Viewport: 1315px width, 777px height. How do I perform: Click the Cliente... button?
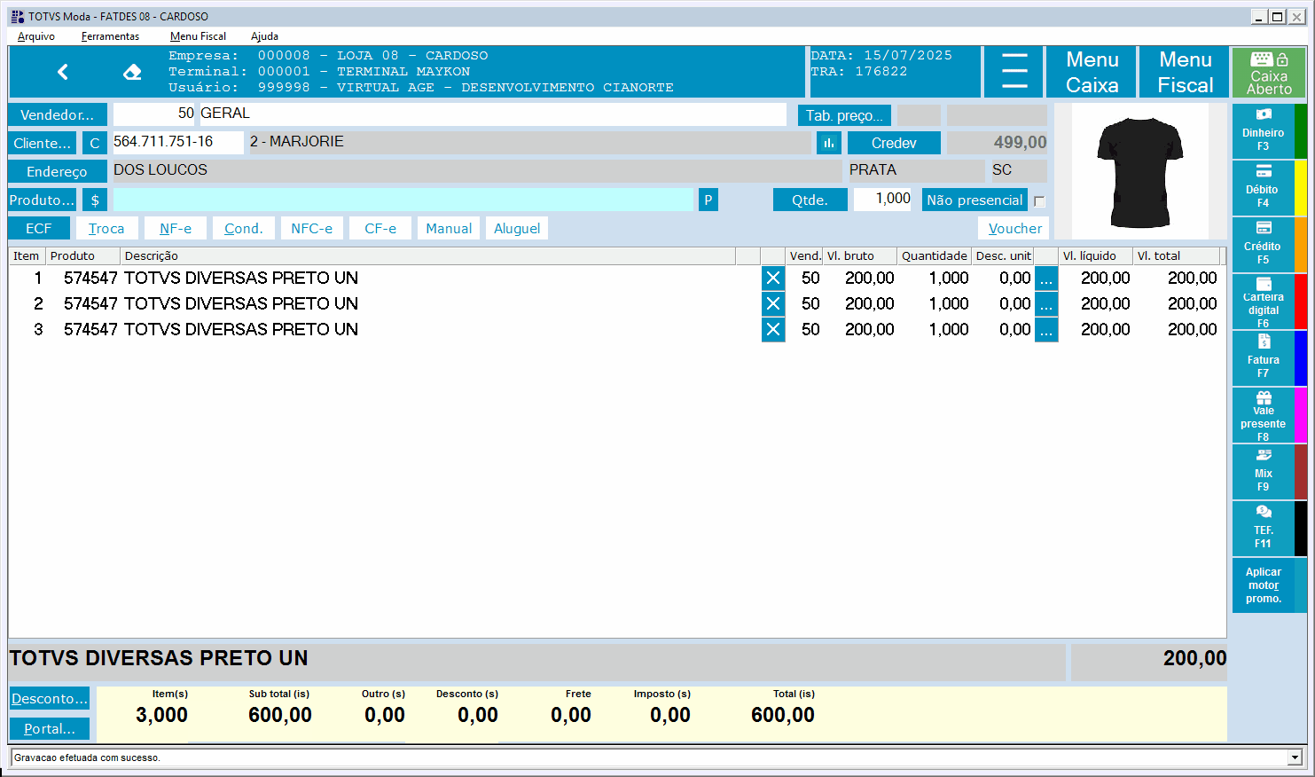(43, 143)
